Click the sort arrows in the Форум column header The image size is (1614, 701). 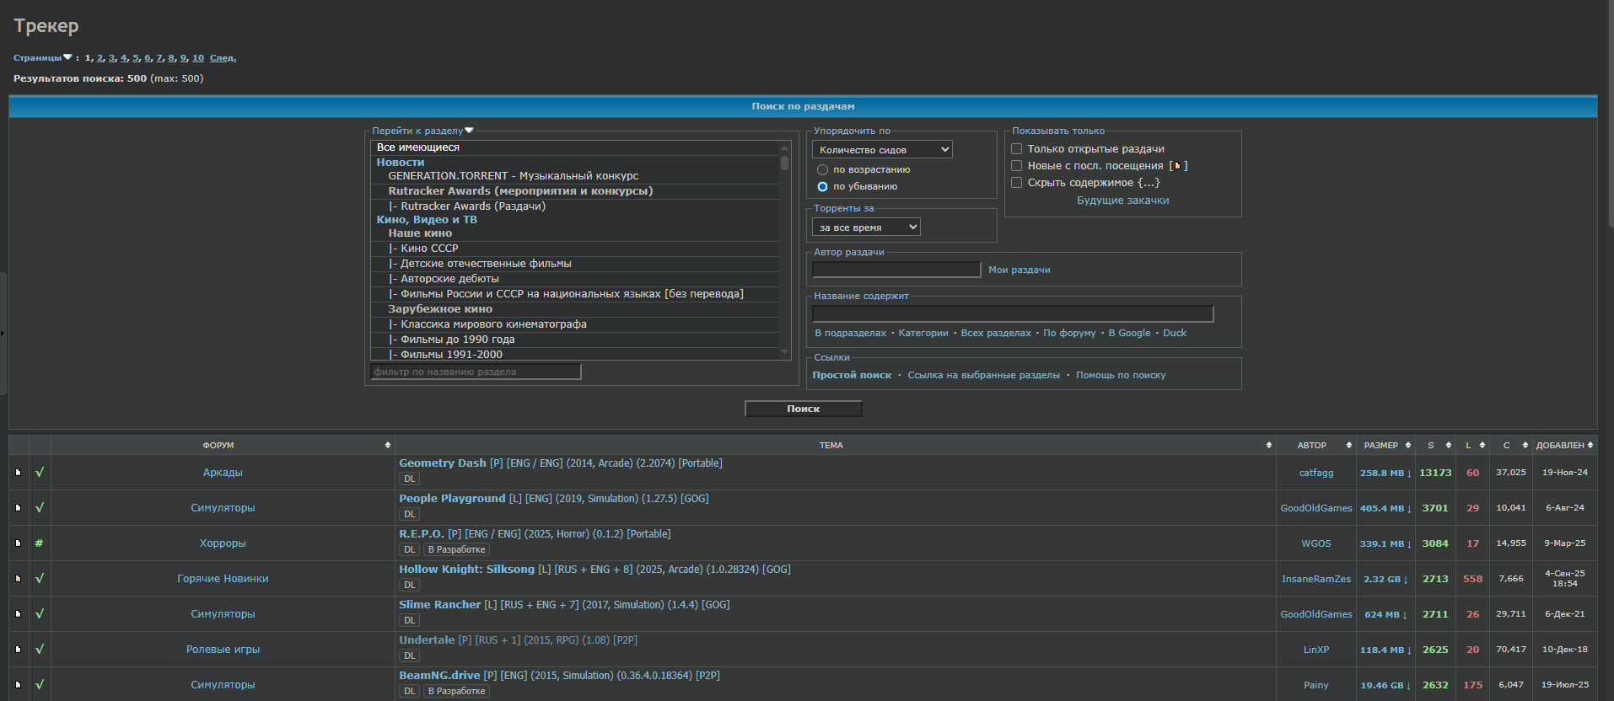[387, 445]
